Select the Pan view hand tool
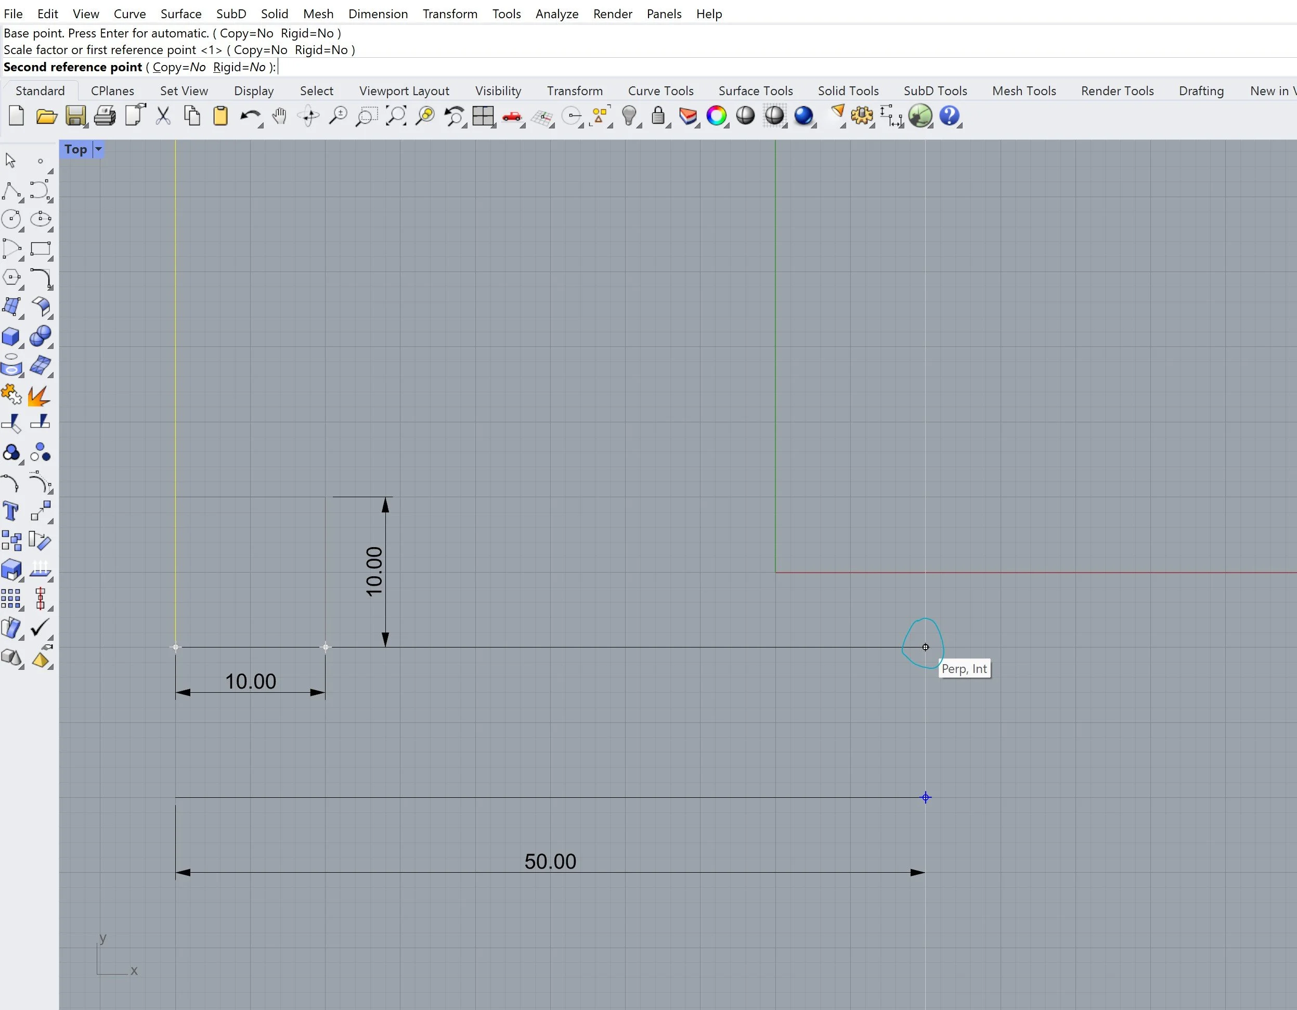 [x=279, y=116]
